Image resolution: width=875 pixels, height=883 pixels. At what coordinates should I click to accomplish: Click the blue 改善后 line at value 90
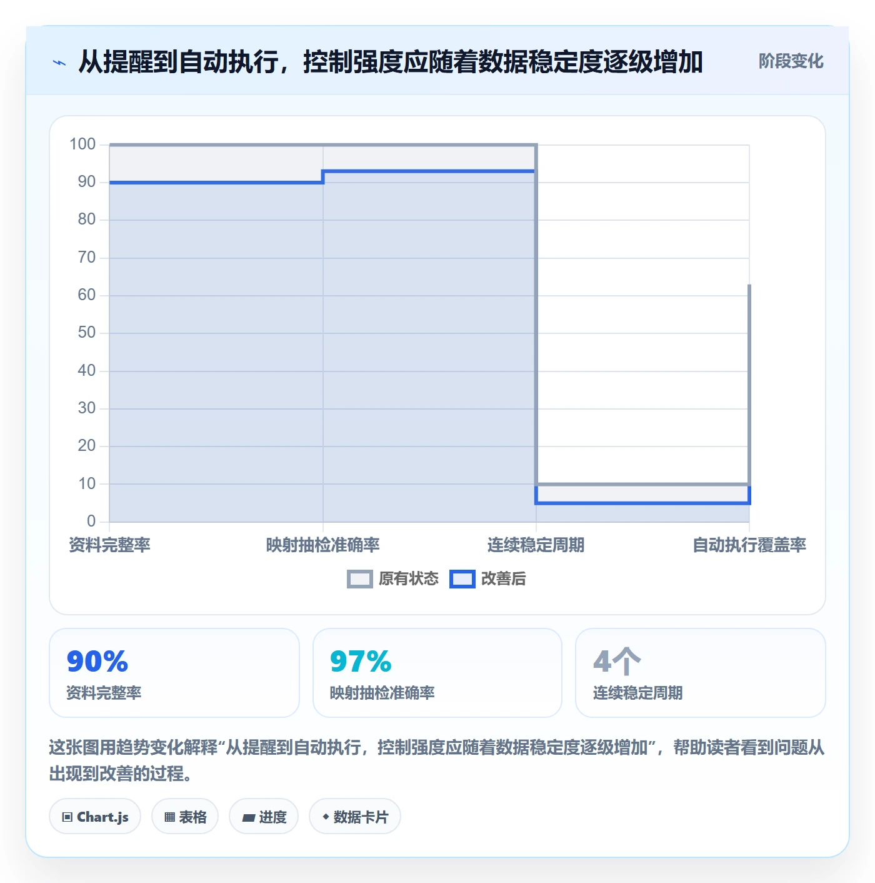click(x=216, y=183)
